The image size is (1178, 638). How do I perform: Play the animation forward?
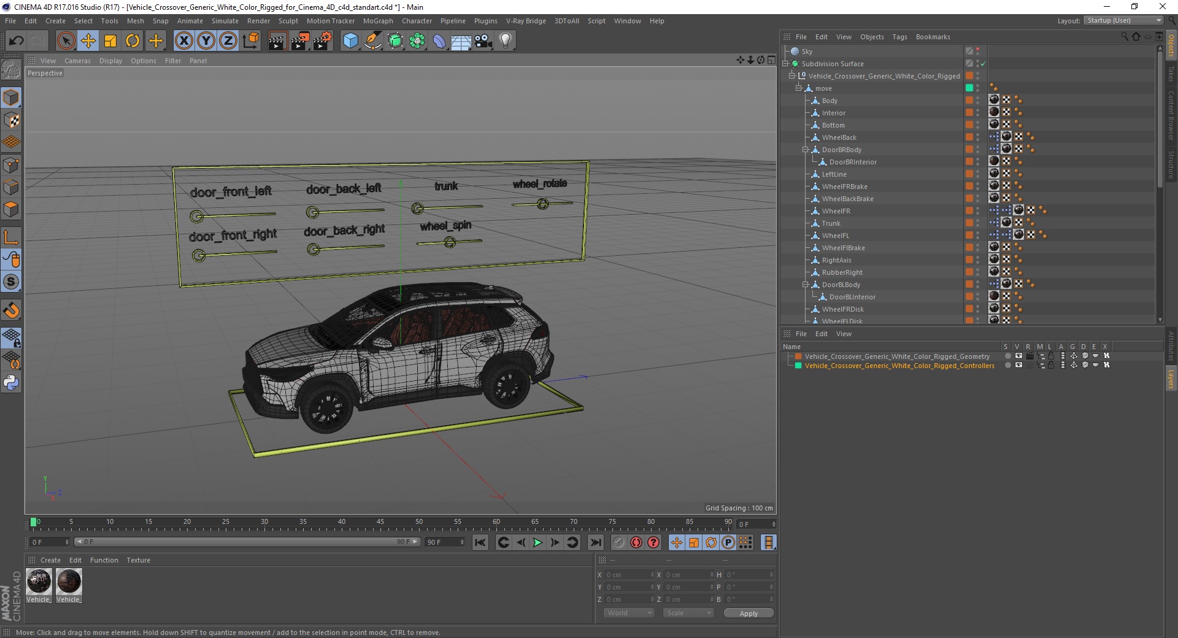click(537, 542)
